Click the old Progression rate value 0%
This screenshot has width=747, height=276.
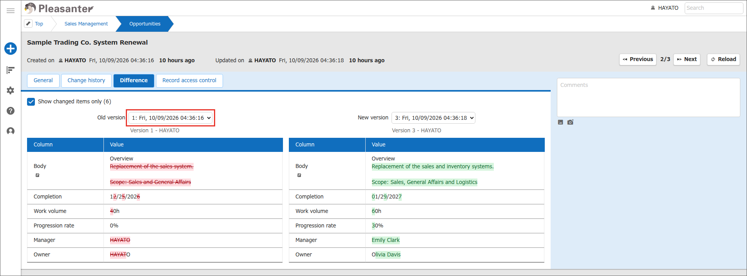[x=114, y=225]
